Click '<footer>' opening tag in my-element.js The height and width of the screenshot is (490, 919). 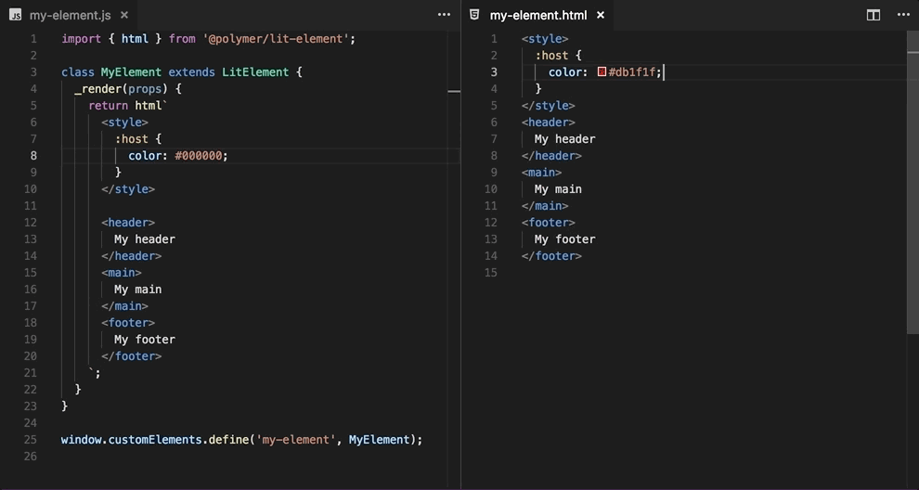click(x=128, y=323)
